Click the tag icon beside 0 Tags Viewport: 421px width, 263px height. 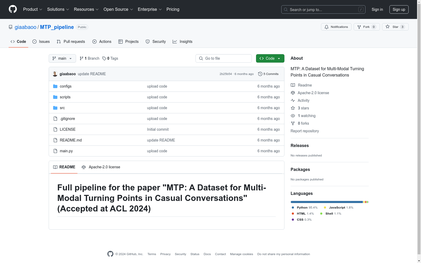pos(104,58)
